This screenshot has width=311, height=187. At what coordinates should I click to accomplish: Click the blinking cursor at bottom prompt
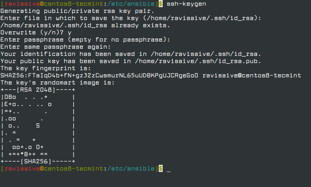point(168,169)
